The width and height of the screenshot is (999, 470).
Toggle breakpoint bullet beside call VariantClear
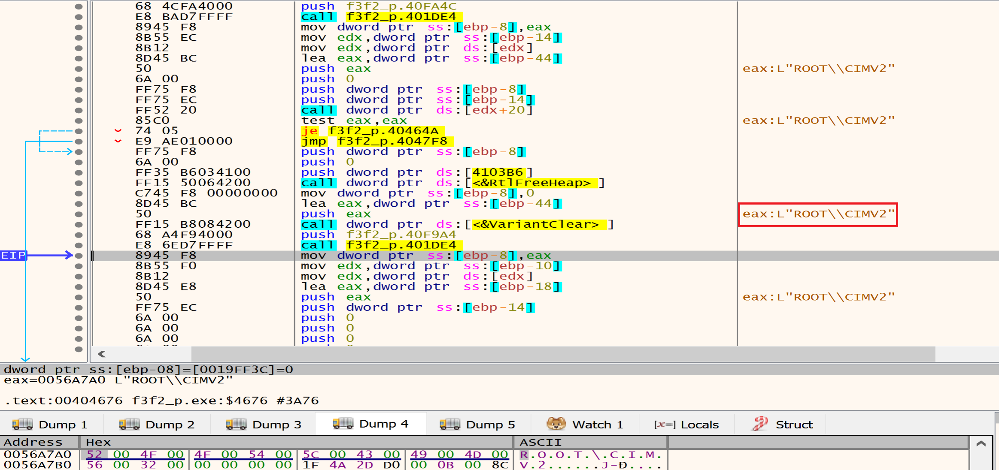pyautogui.click(x=79, y=224)
